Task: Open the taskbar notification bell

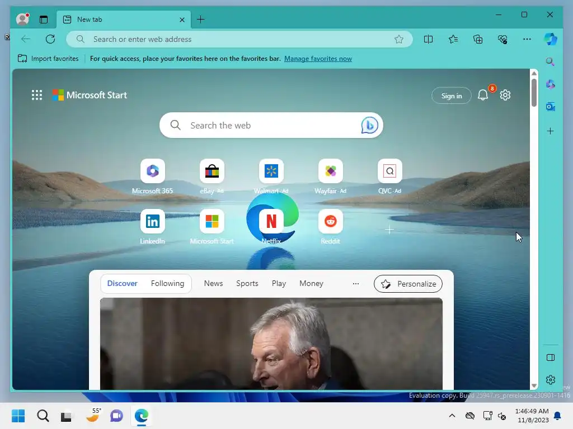Action: (x=558, y=416)
